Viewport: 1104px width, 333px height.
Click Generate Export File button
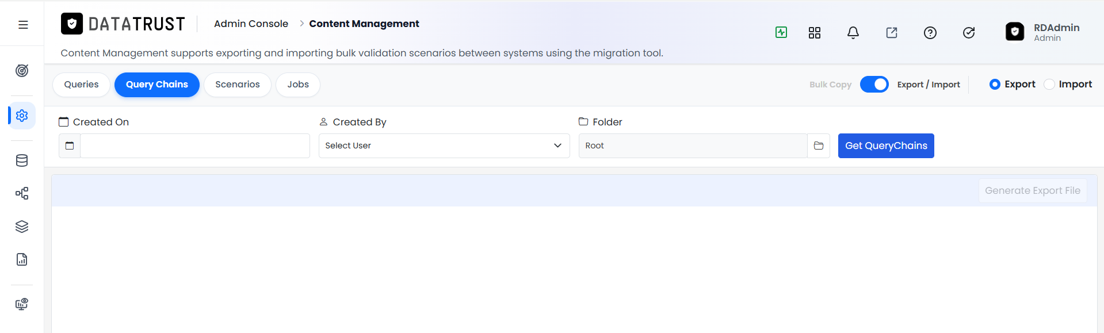coord(1033,190)
